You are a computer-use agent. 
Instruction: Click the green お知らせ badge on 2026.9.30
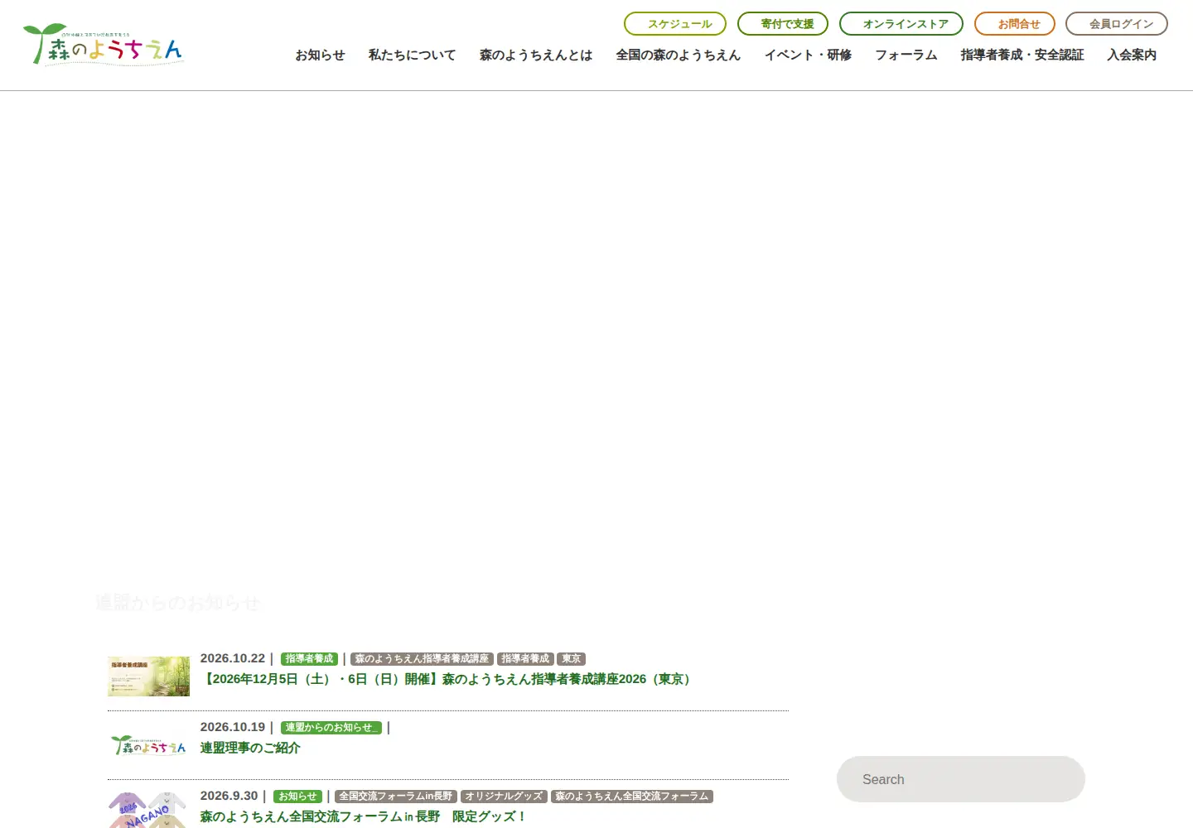coord(297,797)
